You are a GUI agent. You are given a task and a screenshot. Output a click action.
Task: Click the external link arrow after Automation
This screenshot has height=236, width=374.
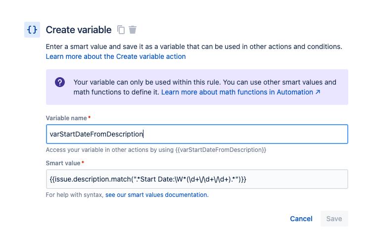[x=318, y=92]
